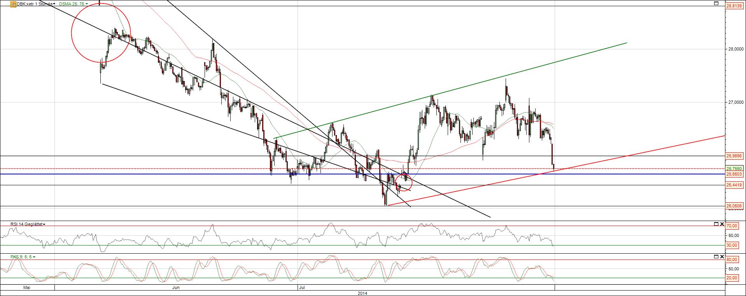Close the PKS stochastic indicator pane

coord(722,257)
